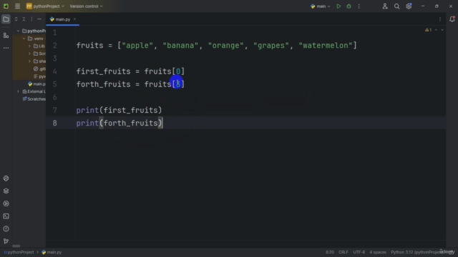This screenshot has height=257, width=458.
Task: Open Notifications bell
Action: tap(452, 19)
